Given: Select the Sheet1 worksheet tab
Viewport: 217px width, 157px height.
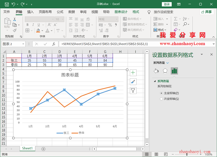Looking at the screenshot, I should pos(27,148).
